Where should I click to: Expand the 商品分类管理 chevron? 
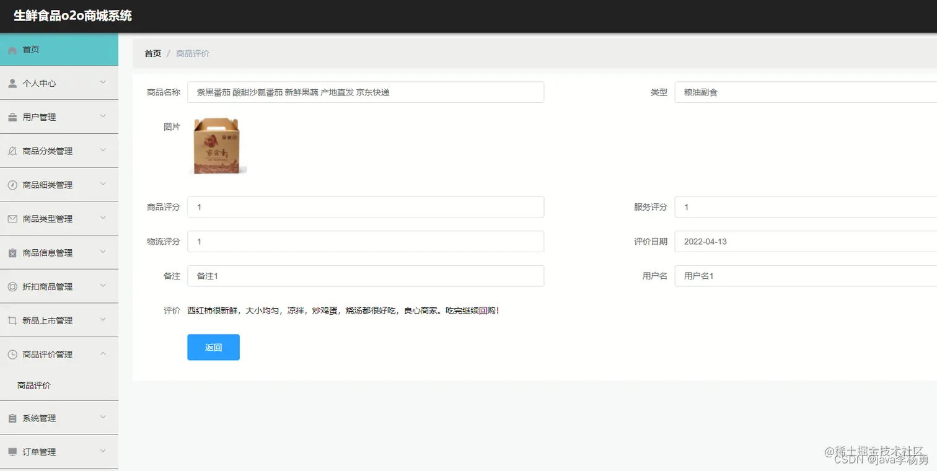(x=103, y=150)
